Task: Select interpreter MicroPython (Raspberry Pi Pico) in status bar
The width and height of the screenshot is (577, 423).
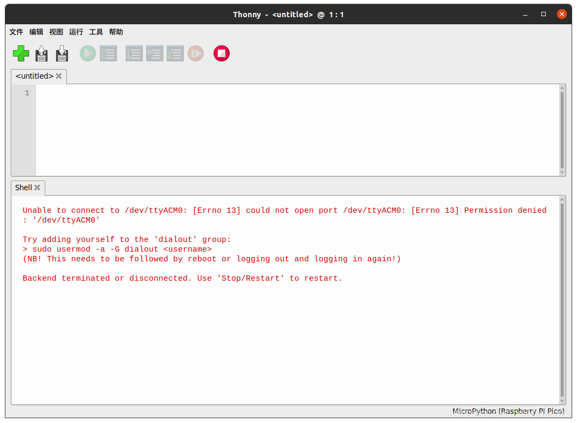Action: [508, 411]
